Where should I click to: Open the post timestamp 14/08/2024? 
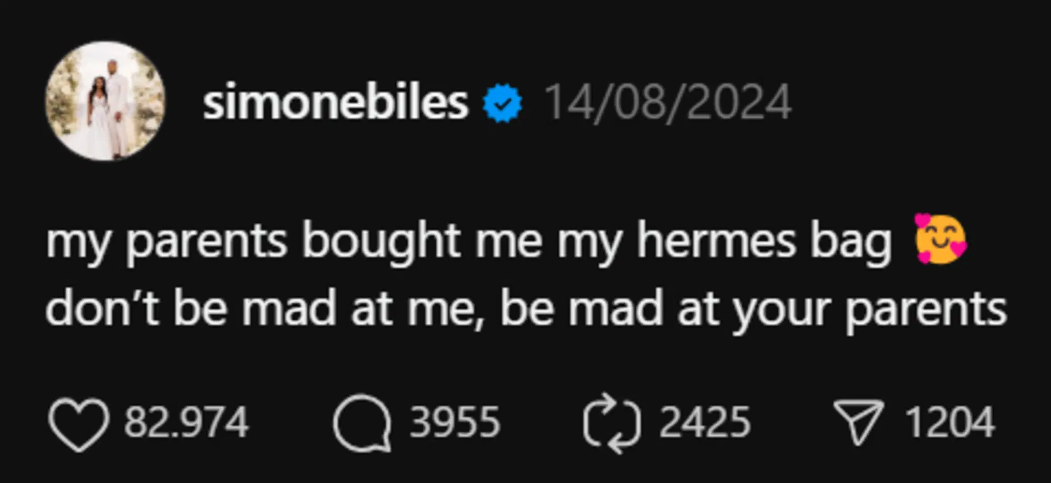[667, 102]
